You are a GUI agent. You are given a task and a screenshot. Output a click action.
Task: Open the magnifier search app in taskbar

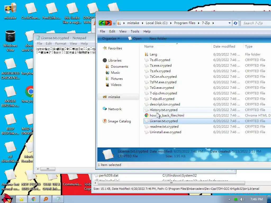pos(46,199)
